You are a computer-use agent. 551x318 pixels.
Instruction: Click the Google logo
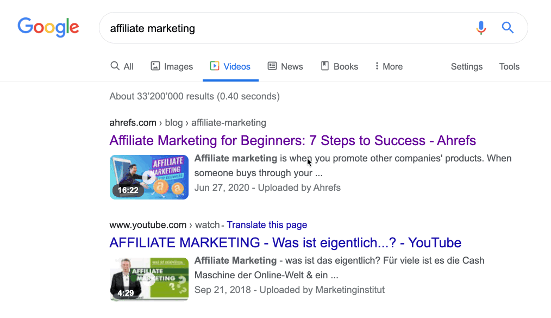(x=48, y=27)
